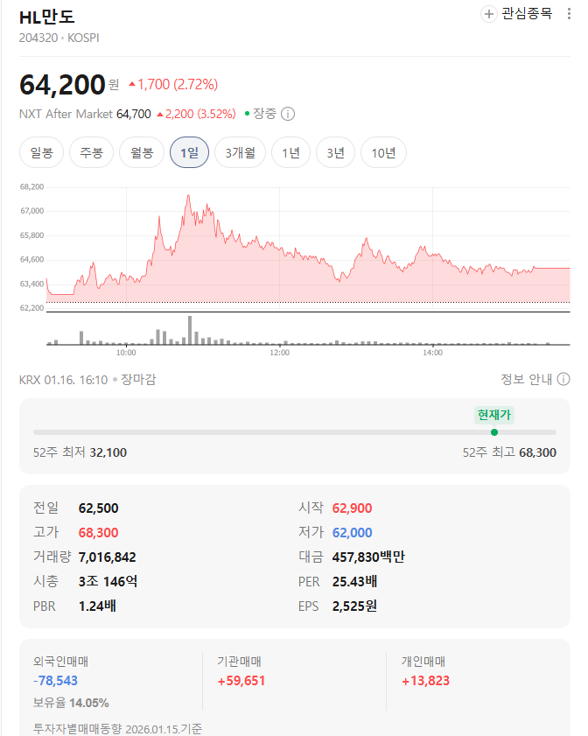This screenshot has width=588, height=736.
Task: Select the 3년 chart period
Action: [x=335, y=151]
